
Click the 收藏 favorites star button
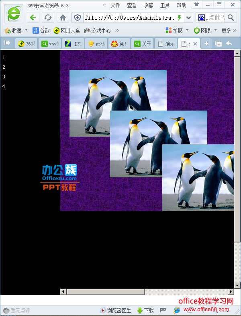pos(13,31)
